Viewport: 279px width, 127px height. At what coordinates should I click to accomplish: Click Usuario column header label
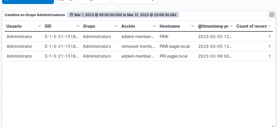click(14, 26)
